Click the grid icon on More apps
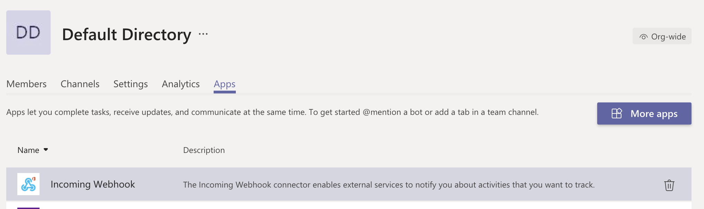This screenshot has width=704, height=209. (617, 113)
